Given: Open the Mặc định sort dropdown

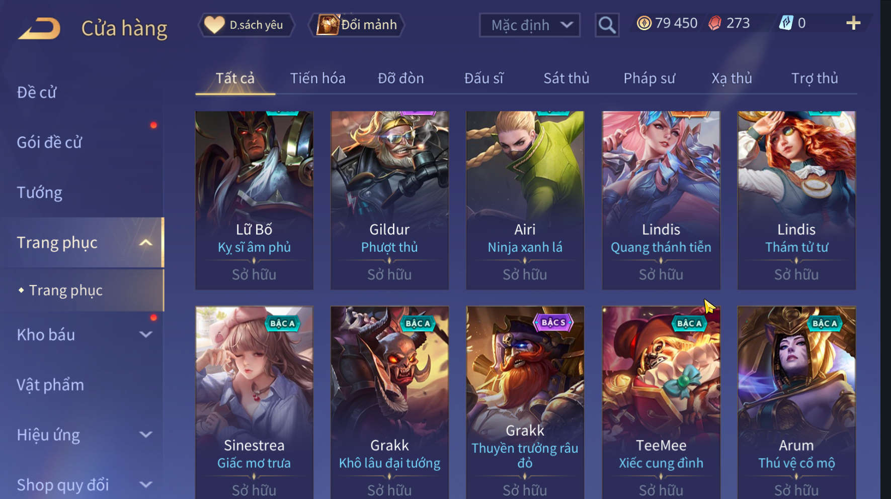Looking at the screenshot, I should tap(529, 25).
